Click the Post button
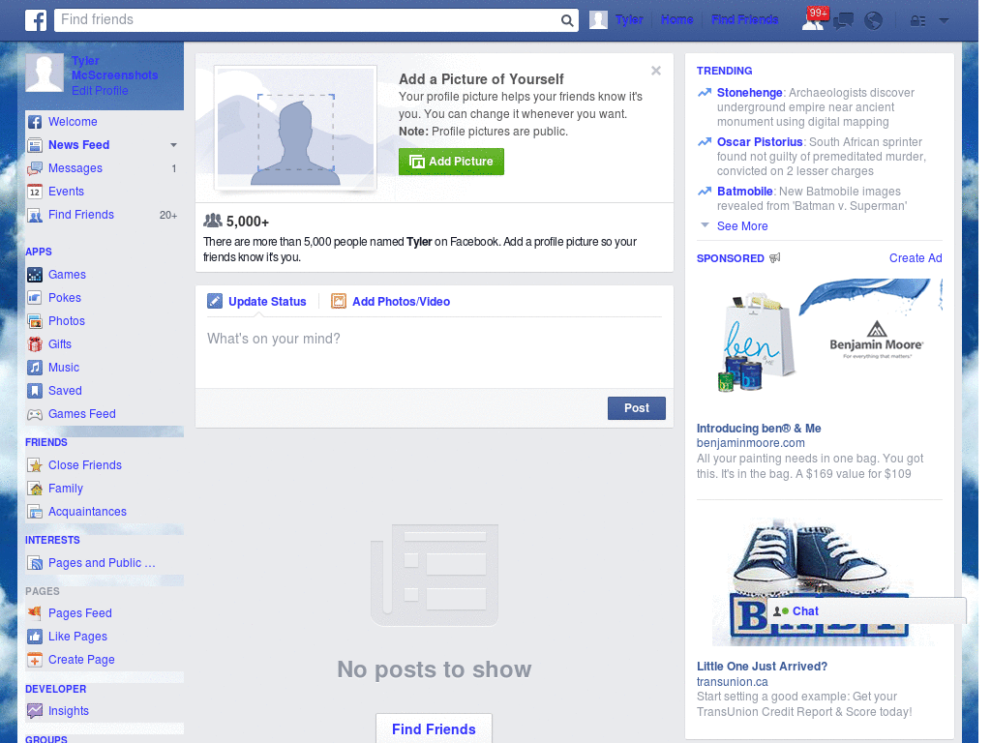 [637, 408]
